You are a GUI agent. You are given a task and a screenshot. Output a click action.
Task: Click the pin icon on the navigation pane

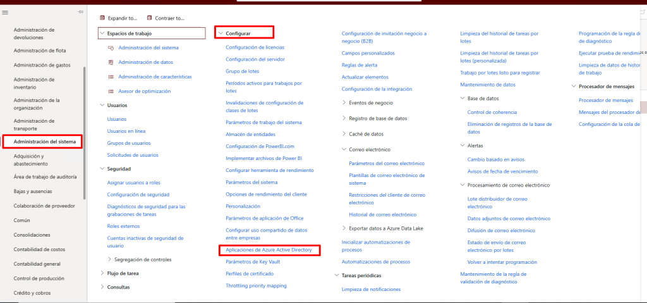coord(80,12)
